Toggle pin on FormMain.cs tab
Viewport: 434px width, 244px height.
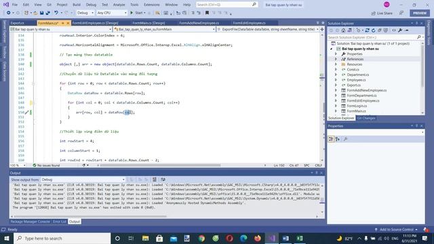coord(63,23)
